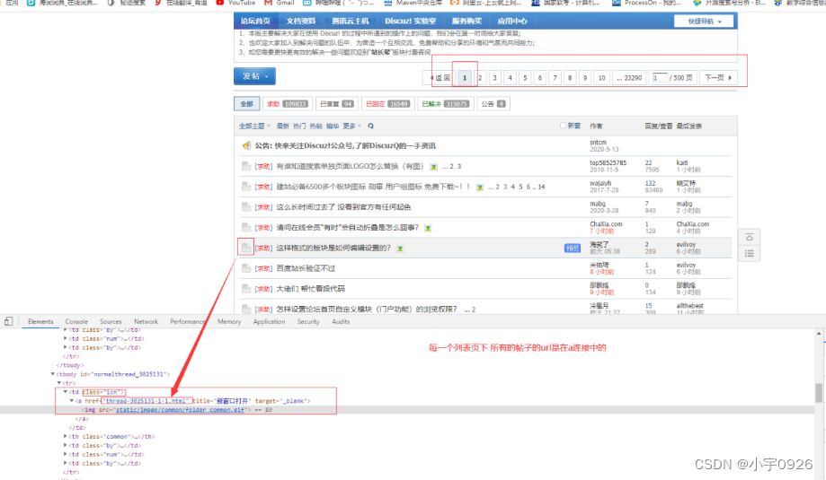Open the YouTube bookmark in bookmarks bar
826x480 pixels.
(x=236, y=3)
